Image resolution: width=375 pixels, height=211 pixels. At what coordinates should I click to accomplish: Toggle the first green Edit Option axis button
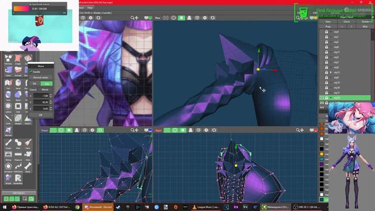(x=6, y=199)
